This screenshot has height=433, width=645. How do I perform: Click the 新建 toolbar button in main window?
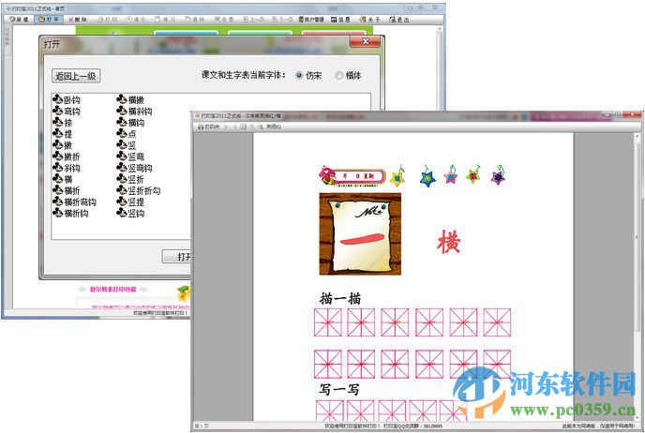point(20,20)
